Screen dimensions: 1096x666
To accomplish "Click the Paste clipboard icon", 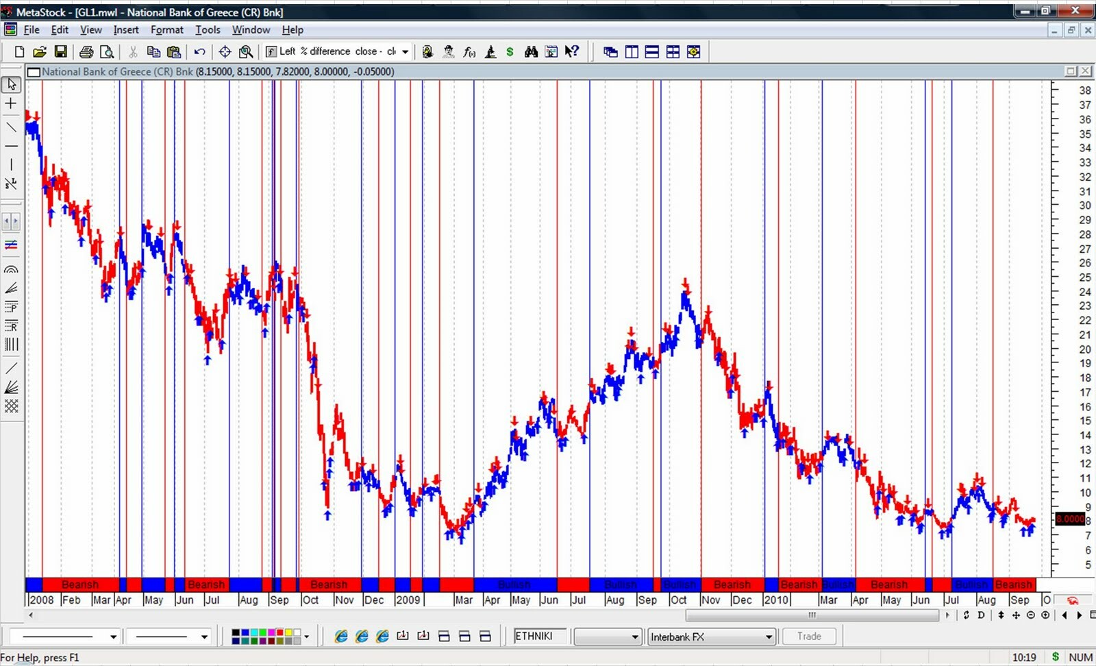I will click(174, 52).
